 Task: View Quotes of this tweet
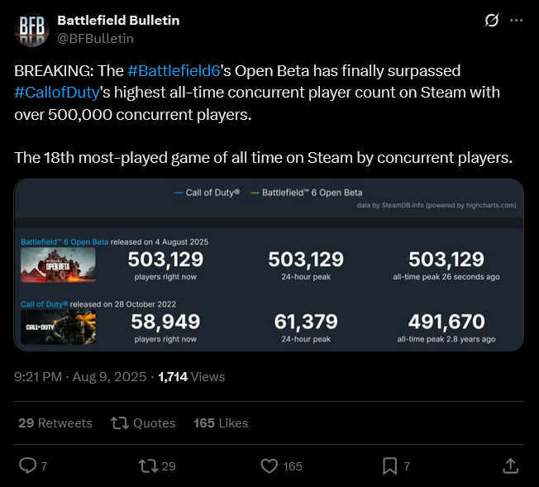(x=143, y=423)
